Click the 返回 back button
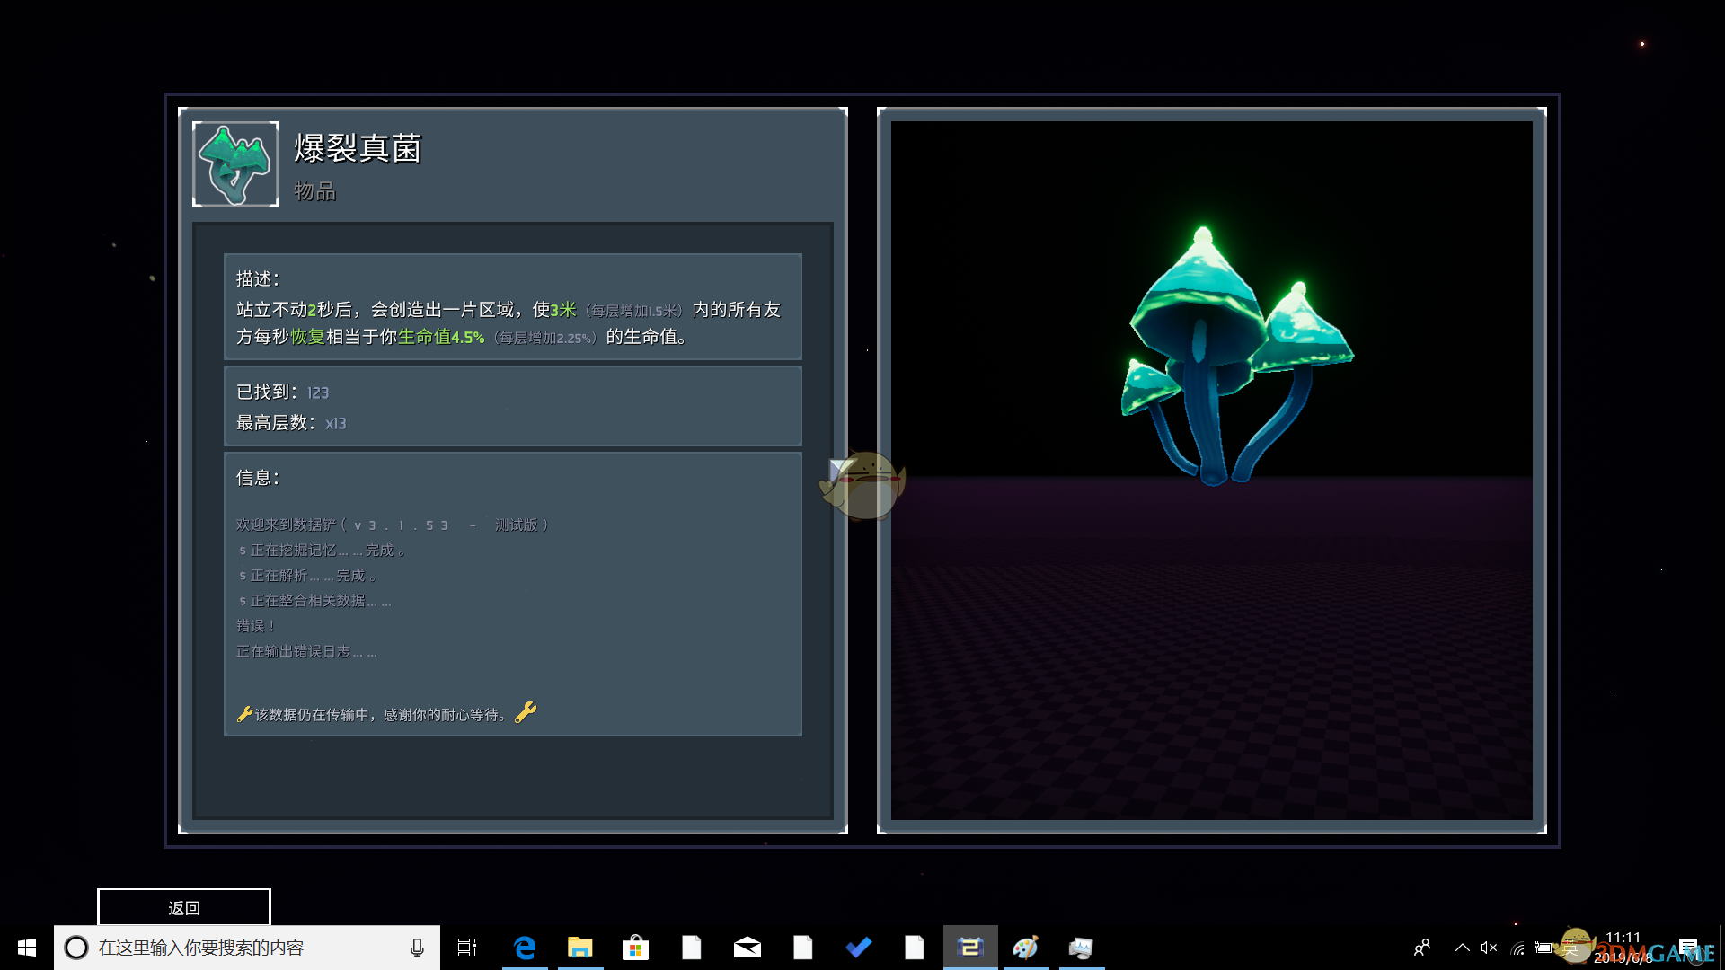 click(184, 907)
